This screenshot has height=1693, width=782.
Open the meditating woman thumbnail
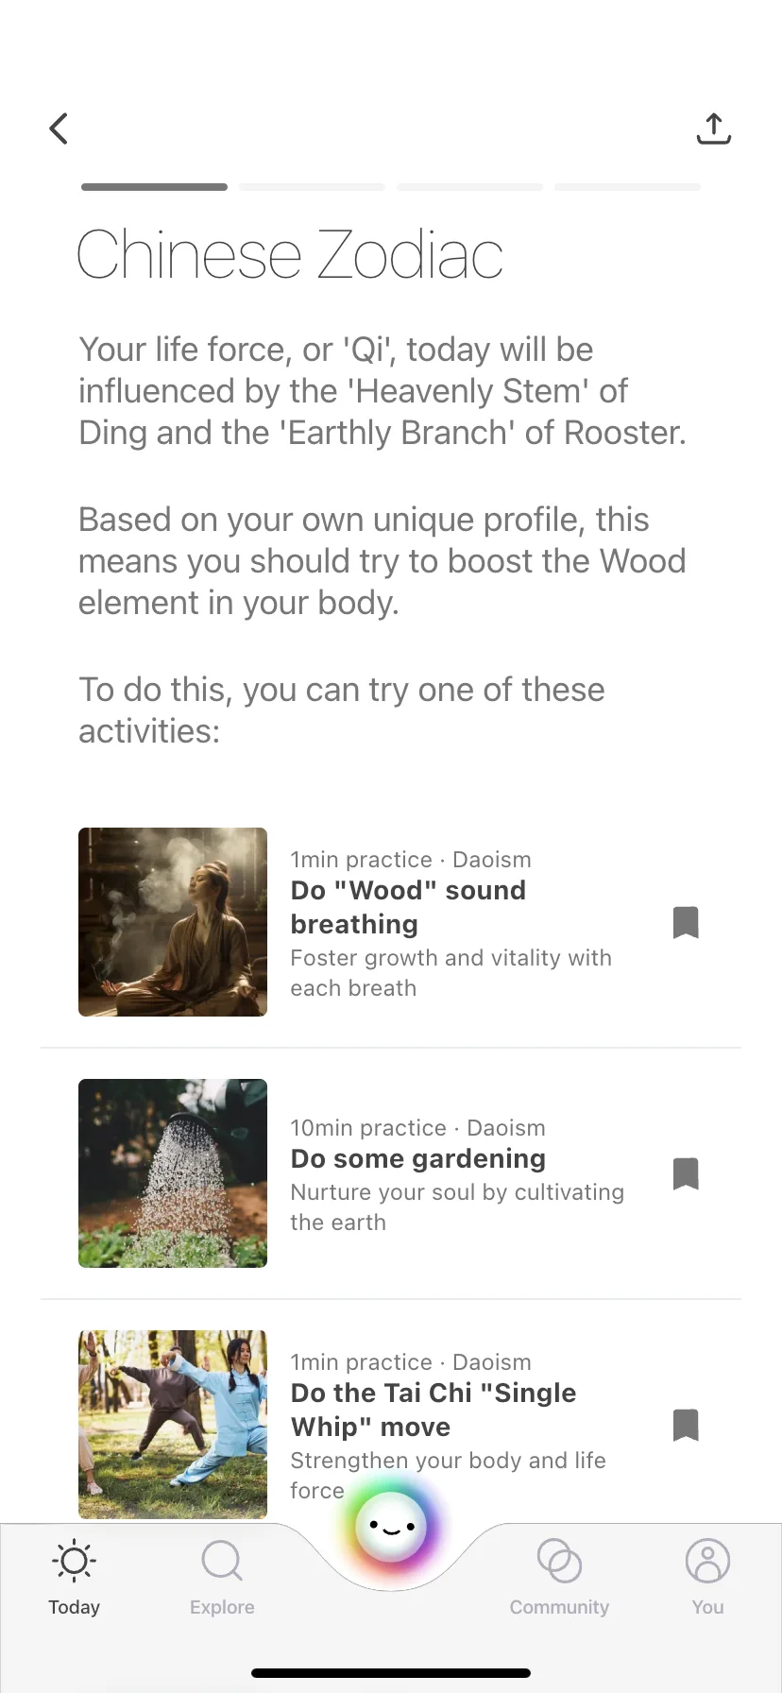(173, 922)
